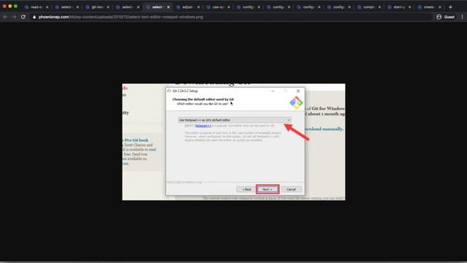
Task: Go forward to the next page
Action: (14, 17)
